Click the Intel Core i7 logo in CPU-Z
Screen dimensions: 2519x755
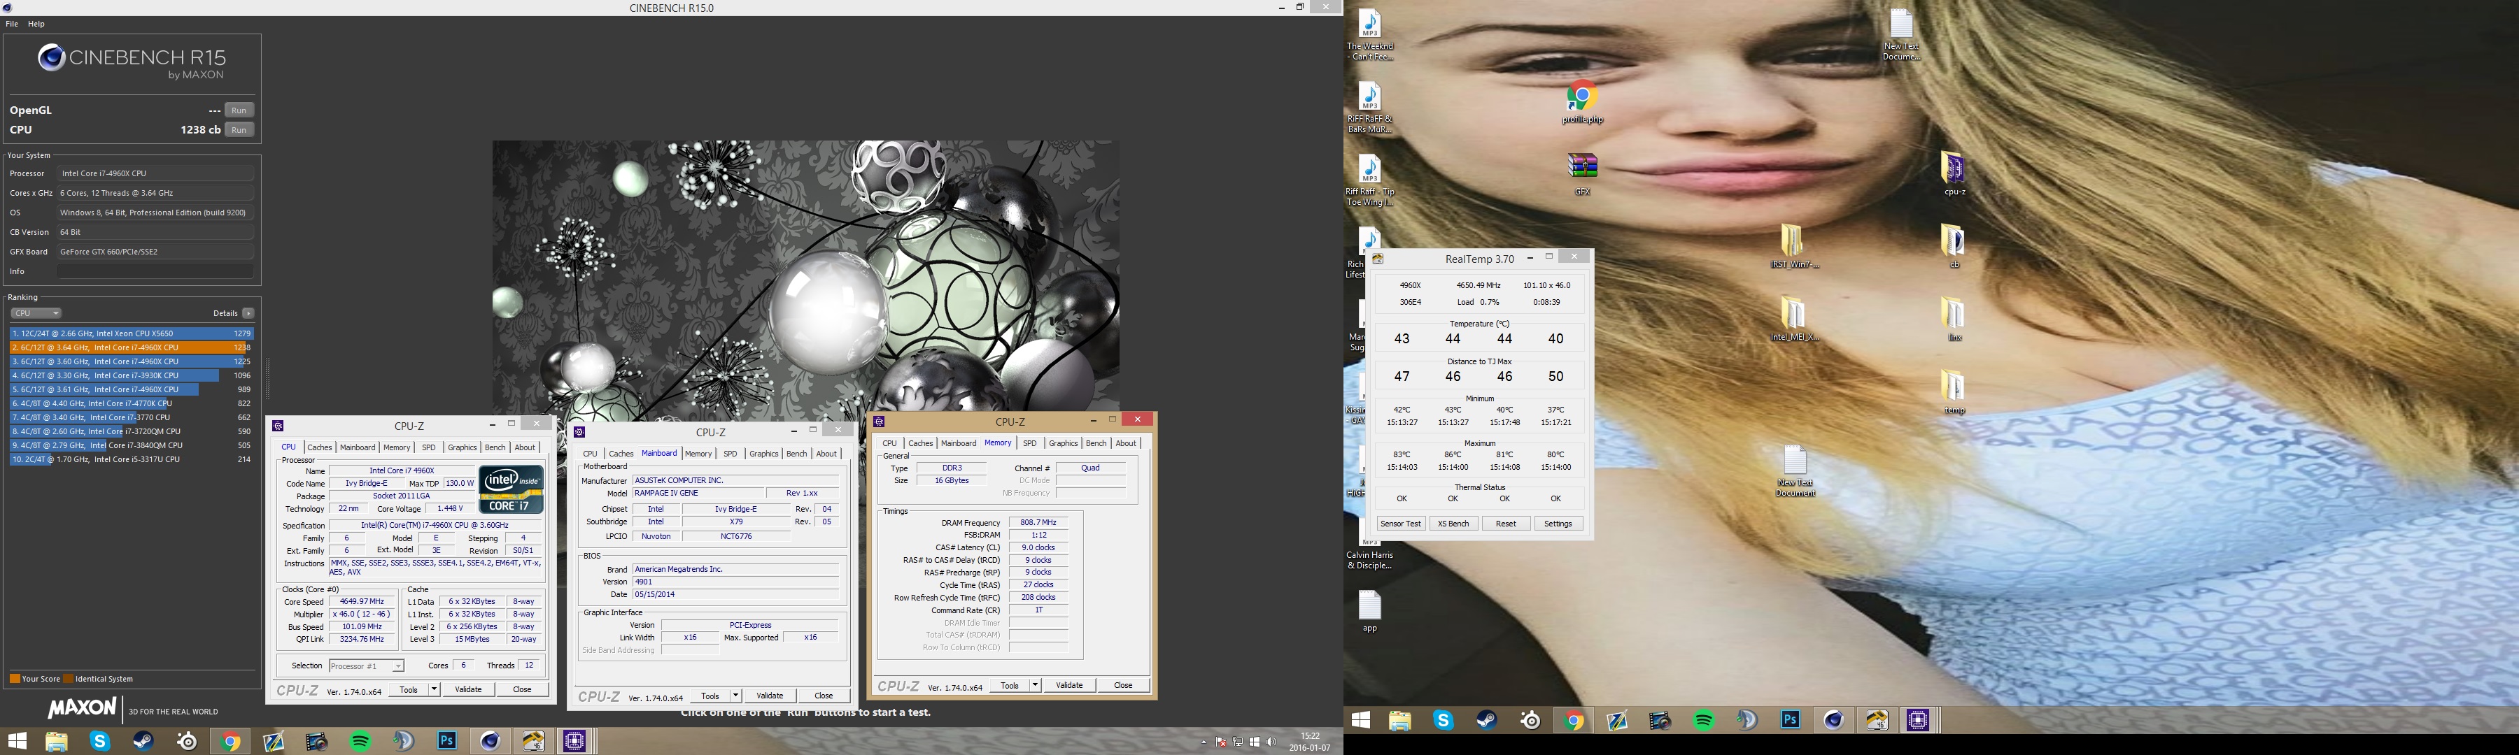pyautogui.click(x=511, y=490)
